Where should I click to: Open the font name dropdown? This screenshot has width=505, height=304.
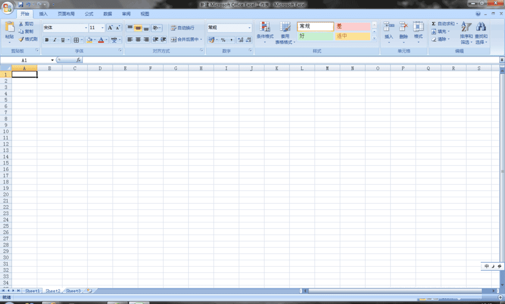[86, 28]
